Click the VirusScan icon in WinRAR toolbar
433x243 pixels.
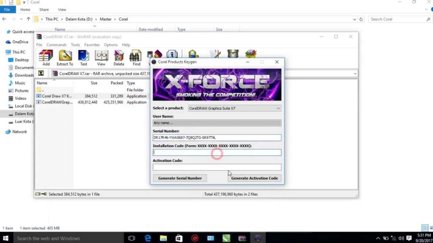click(193, 54)
